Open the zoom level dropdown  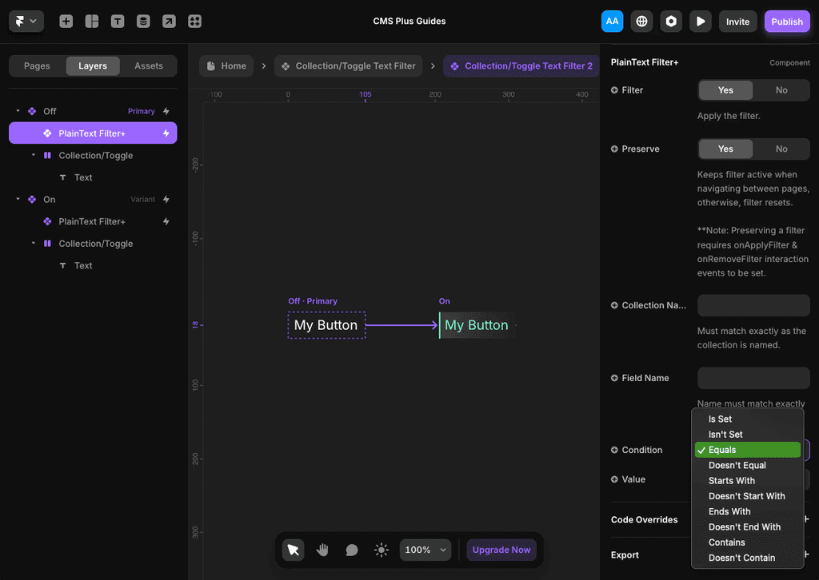(x=425, y=550)
